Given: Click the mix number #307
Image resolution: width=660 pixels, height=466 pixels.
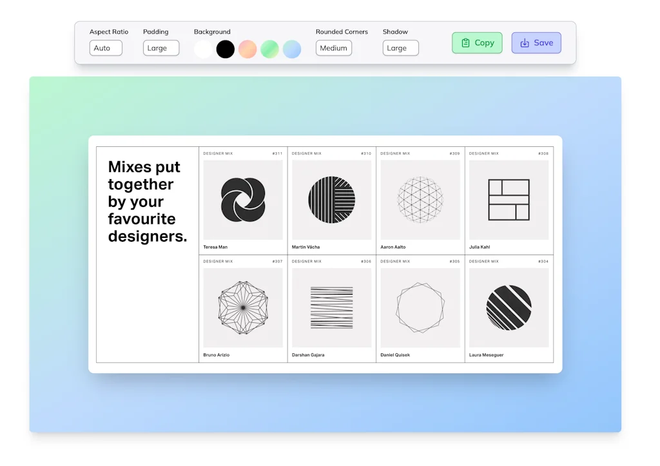Looking at the screenshot, I should (x=277, y=262).
